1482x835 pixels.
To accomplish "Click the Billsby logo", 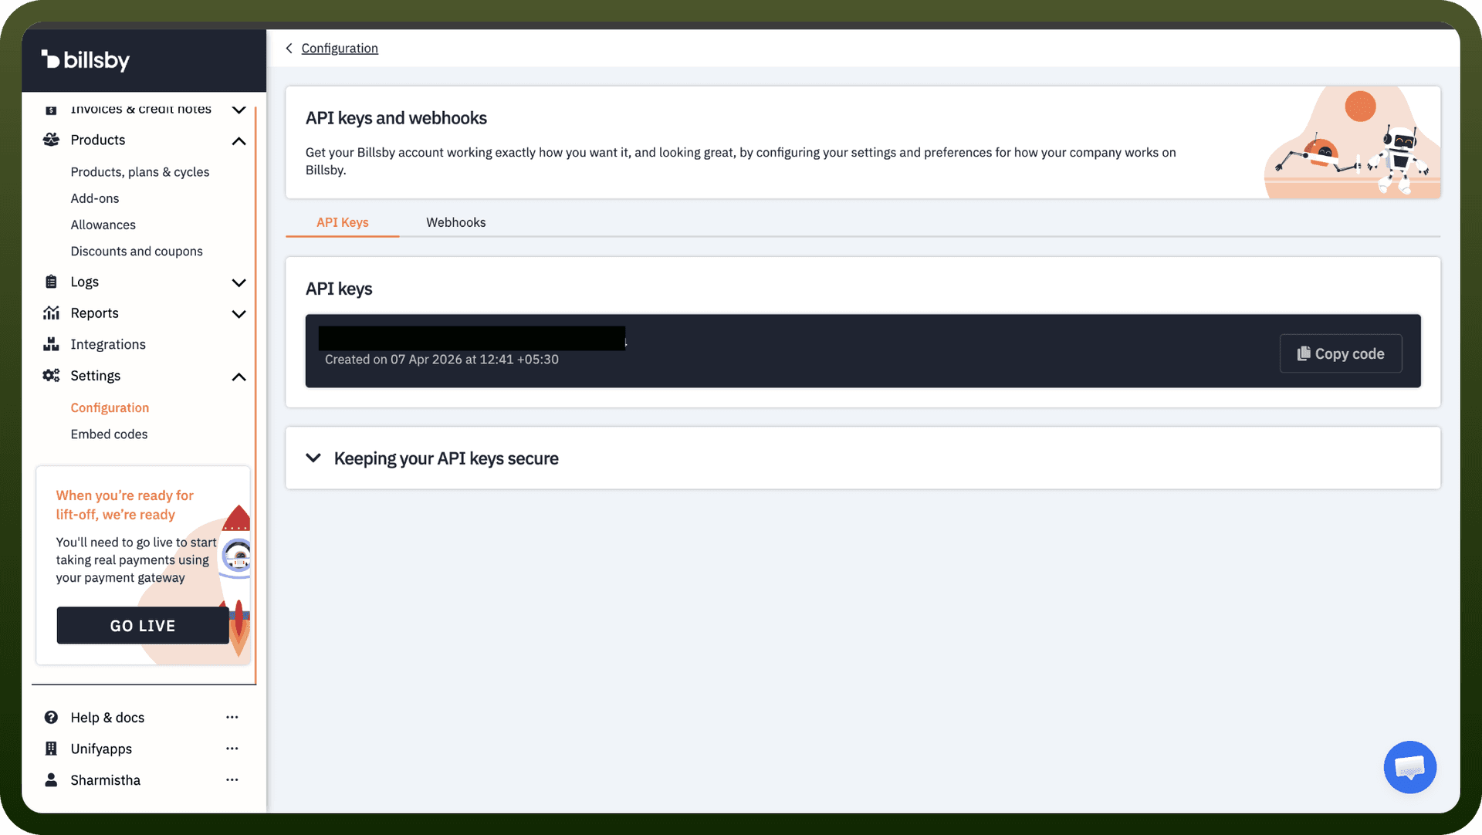I will (86, 60).
